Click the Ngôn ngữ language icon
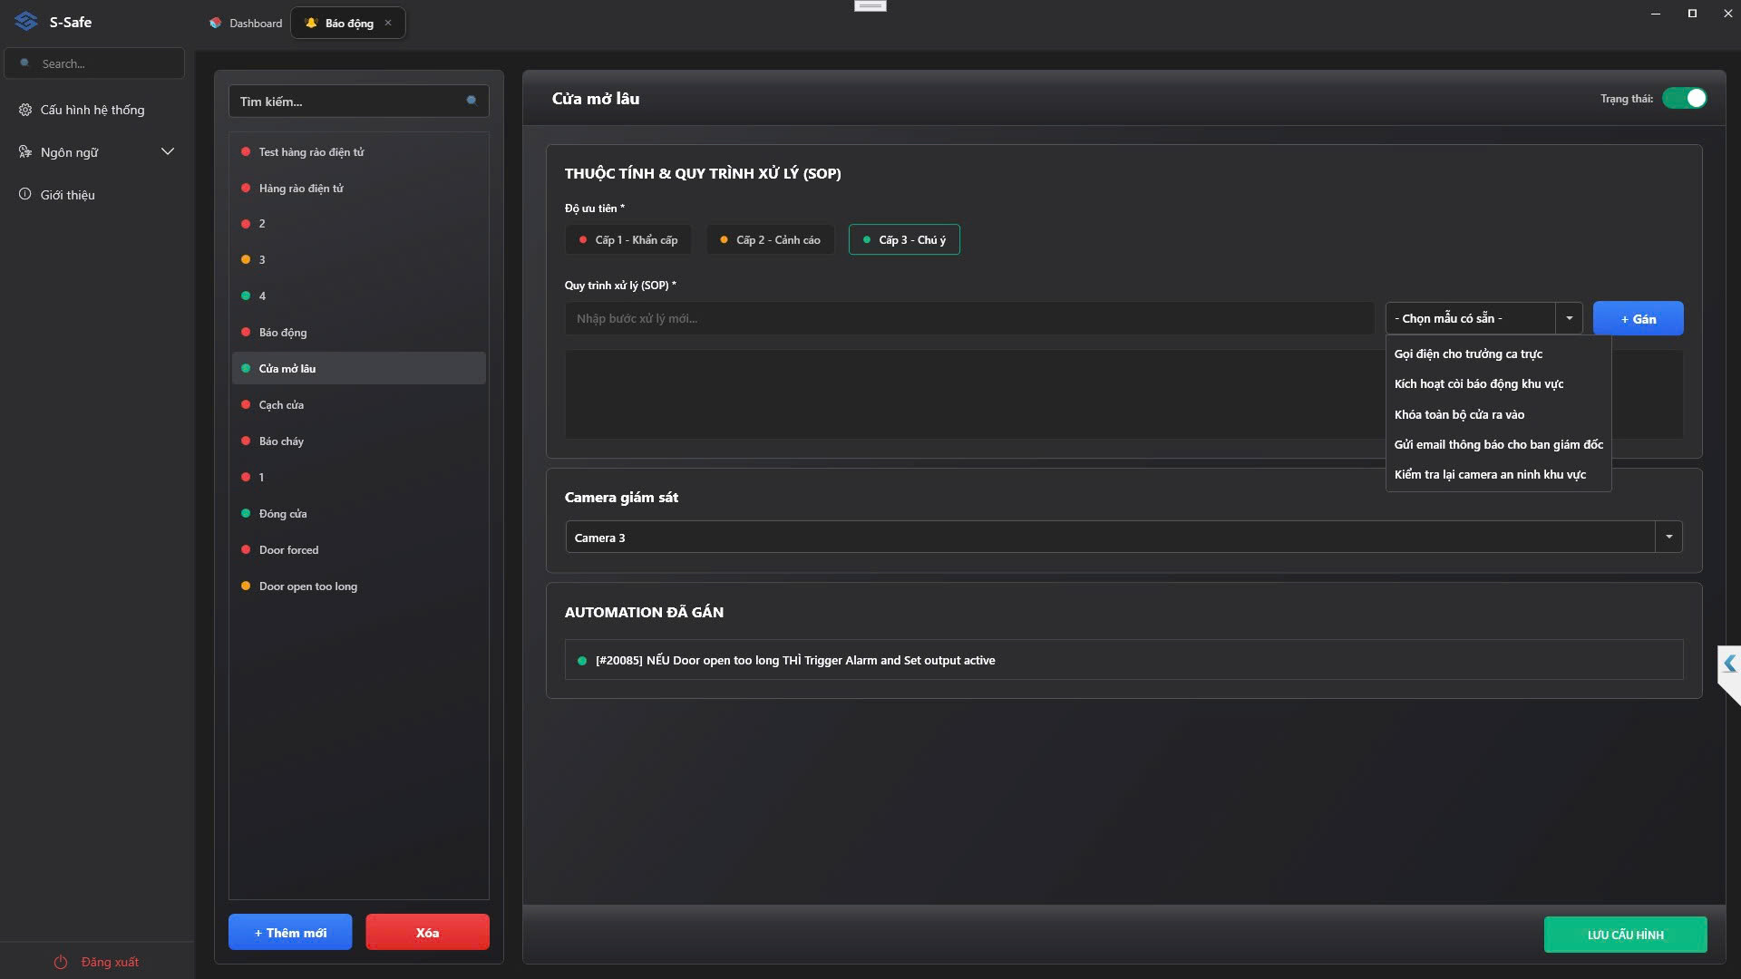 (25, 151)
